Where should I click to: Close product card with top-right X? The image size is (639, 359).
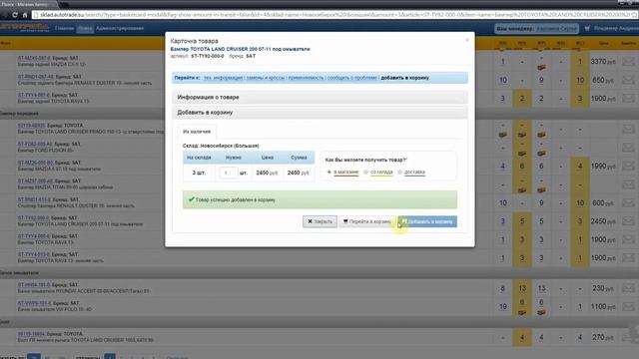point(467,40)
